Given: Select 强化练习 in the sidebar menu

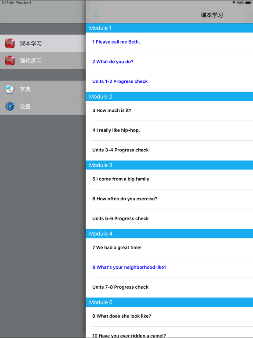Looking at the screenshot, I should point(43,61).
